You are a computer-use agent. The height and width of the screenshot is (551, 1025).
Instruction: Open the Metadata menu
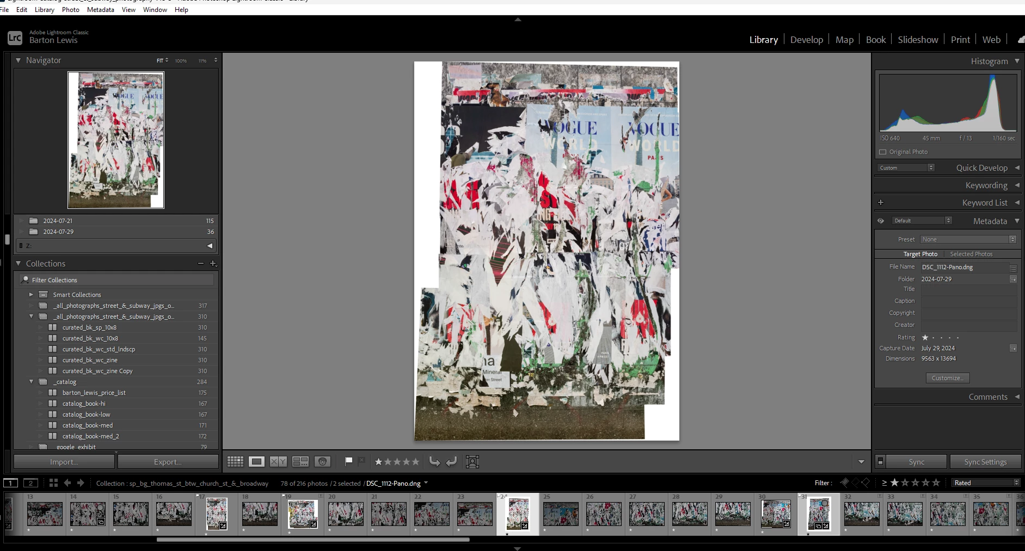pyautogui.click(x=100, y=10)
